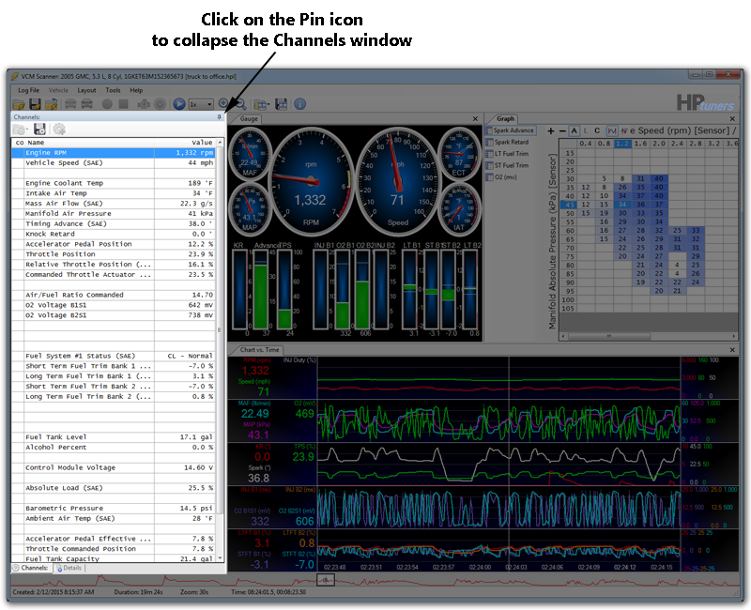Click the Save Log floppy disk icon

coord(35,103)
